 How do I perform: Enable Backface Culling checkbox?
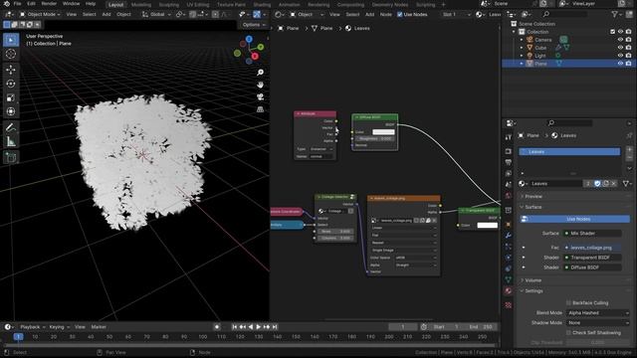pyautogui.click(x=568, y=302)
